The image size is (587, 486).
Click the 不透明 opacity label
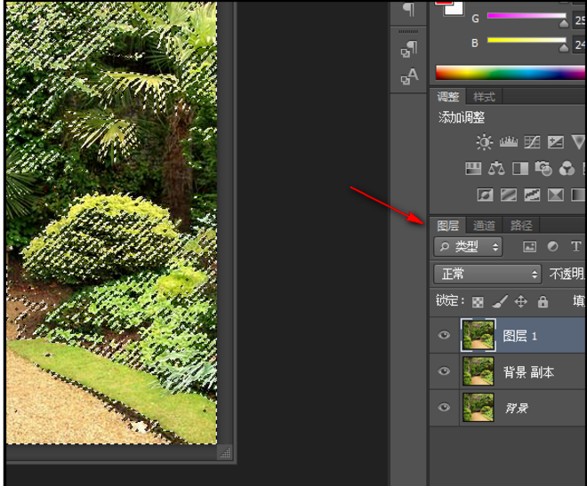tap(567, 274)
